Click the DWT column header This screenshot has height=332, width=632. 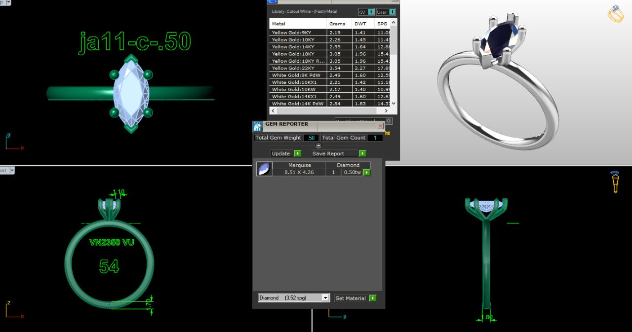(x=363, y=24)
